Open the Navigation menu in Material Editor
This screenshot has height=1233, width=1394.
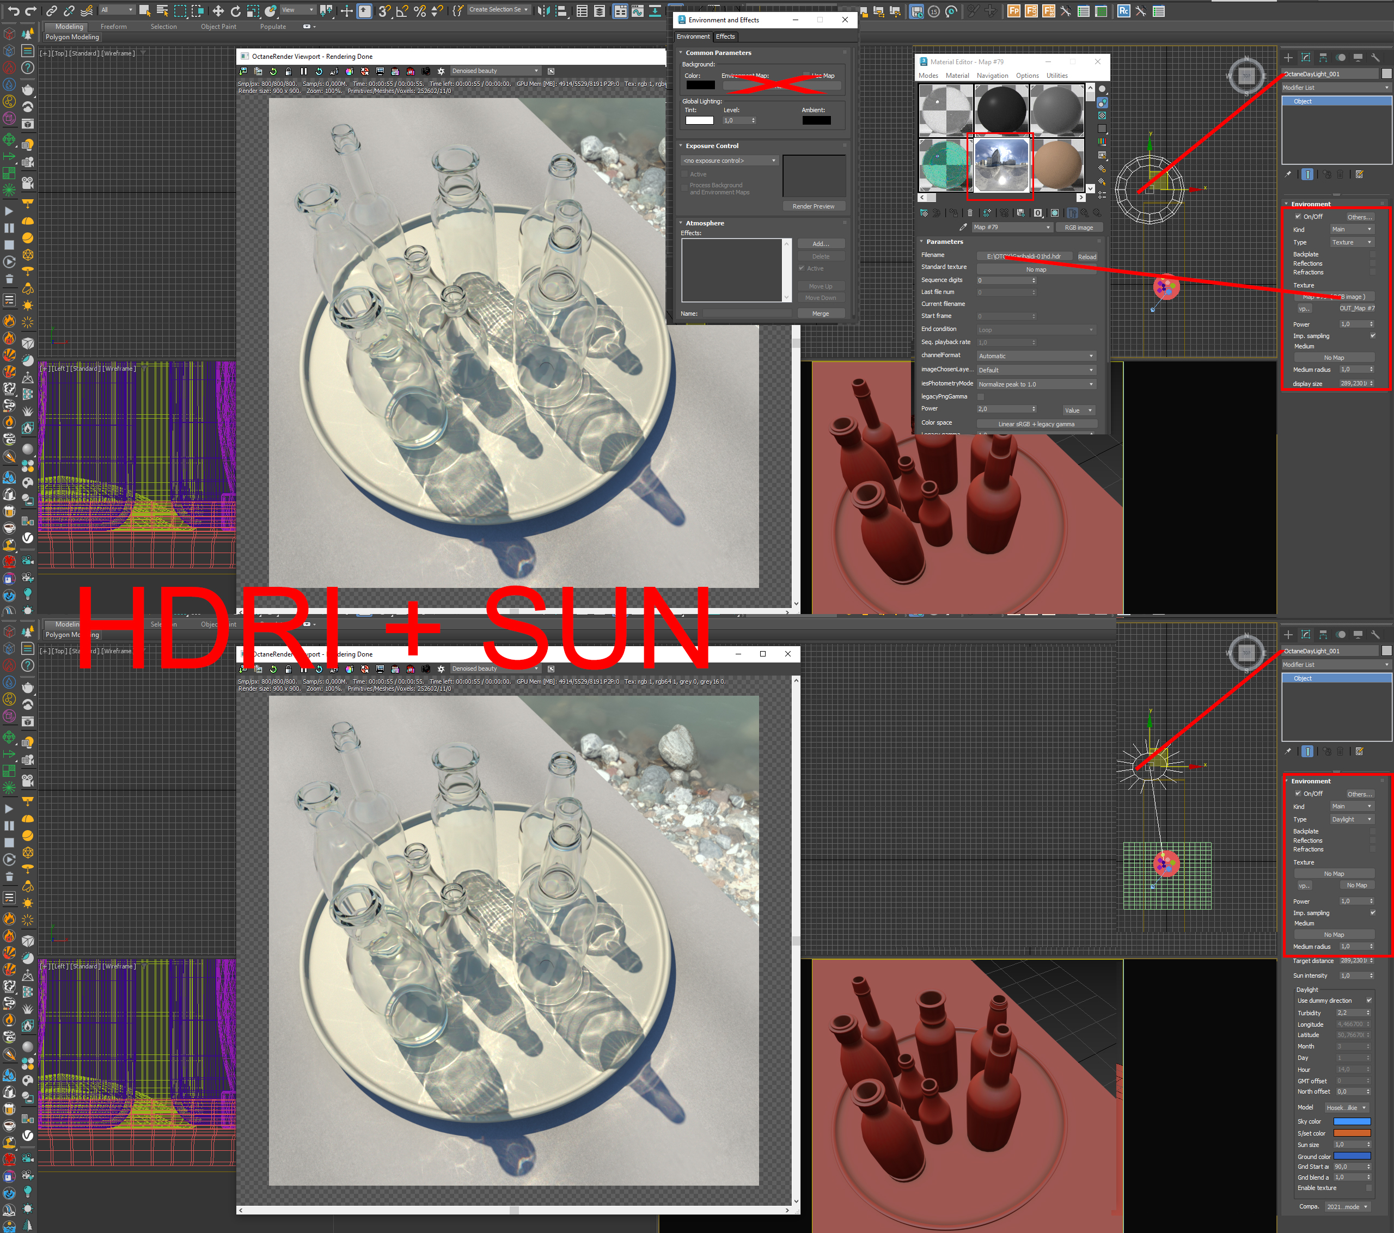pyautogui.click(x=992, y=76)
